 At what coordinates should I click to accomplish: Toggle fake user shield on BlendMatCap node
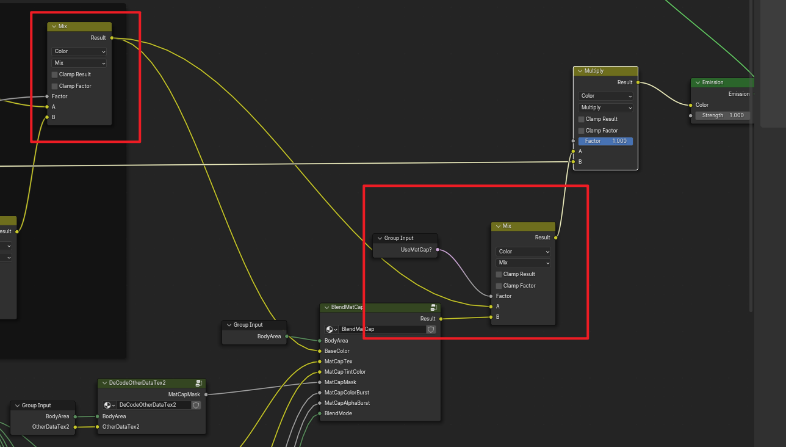click(x=431, y=329)
